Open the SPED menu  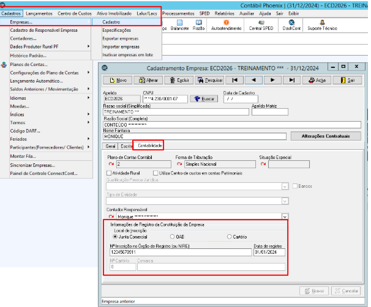[x=204, y=13]
